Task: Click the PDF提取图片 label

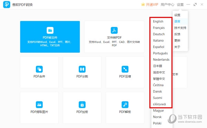Action: pos(39,112)
